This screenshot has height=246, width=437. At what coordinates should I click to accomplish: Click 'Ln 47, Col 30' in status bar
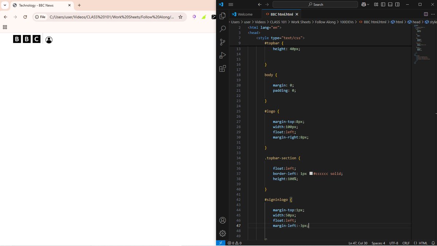358,243
